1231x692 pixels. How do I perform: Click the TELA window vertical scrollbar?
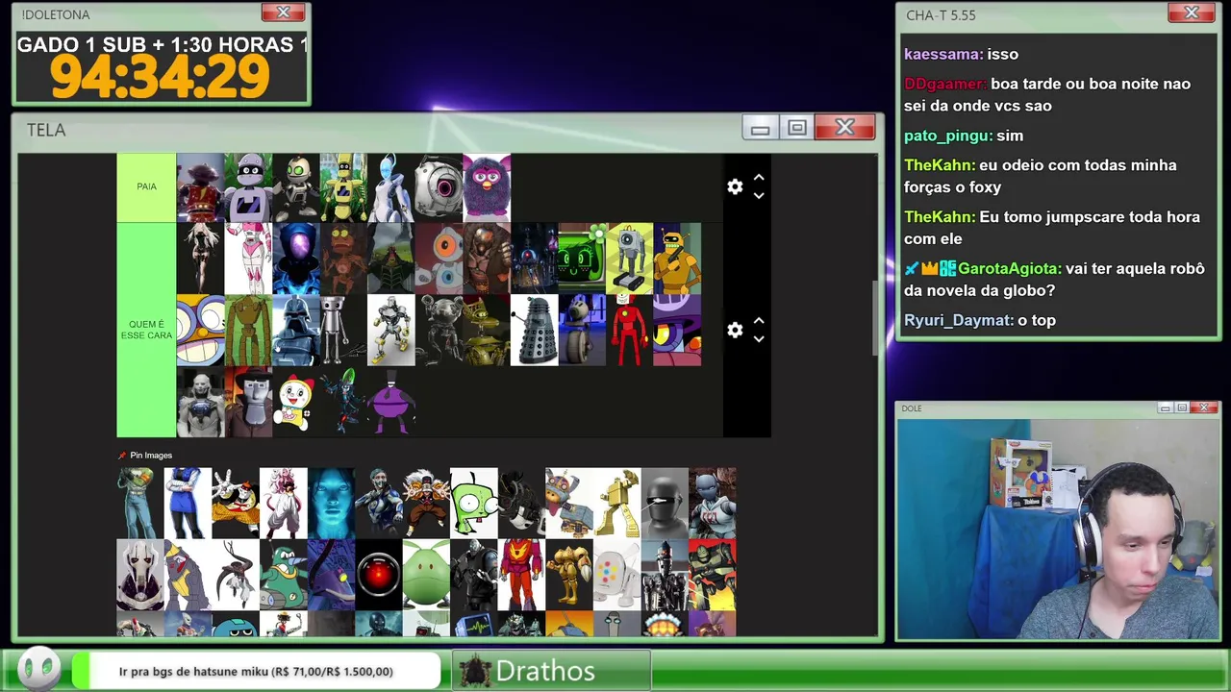(x=874, y=317)
